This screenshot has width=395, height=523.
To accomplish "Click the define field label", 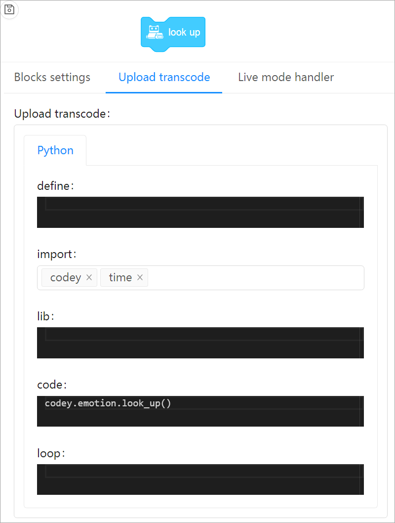I will tap(55, 186).
